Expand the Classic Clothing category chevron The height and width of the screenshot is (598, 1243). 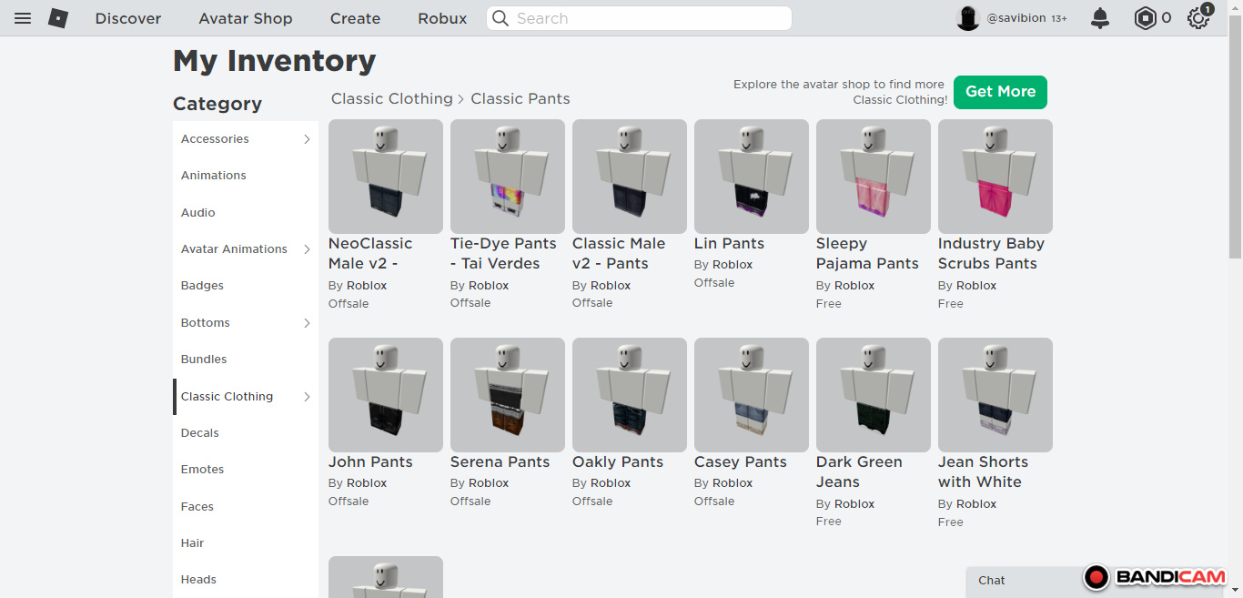pyautogui.click(x=307, y=397)
